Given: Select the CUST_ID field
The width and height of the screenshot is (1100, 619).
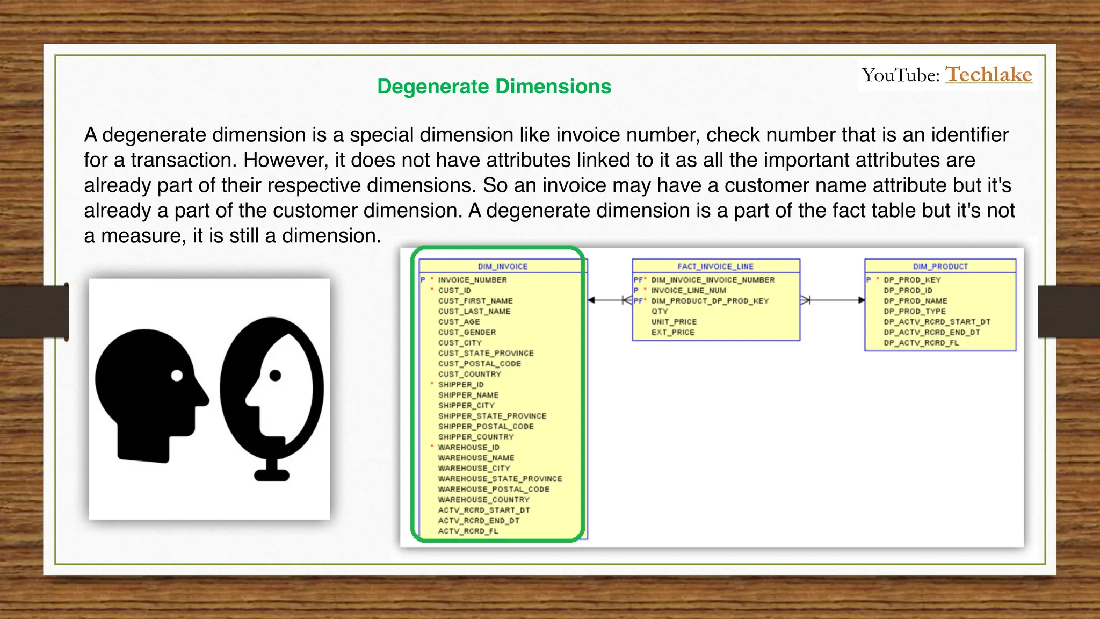Looking at the screenshot, I should tap(454, 291).
